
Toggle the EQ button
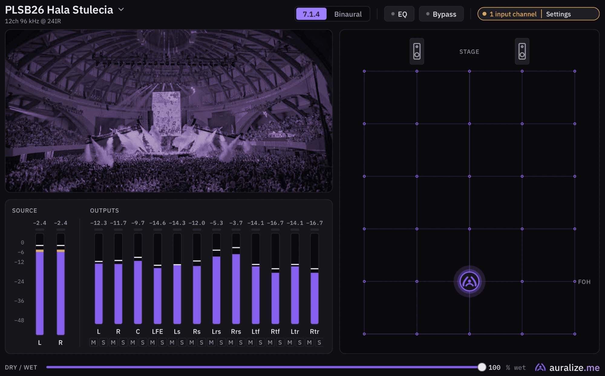click(x=399, y=14)
